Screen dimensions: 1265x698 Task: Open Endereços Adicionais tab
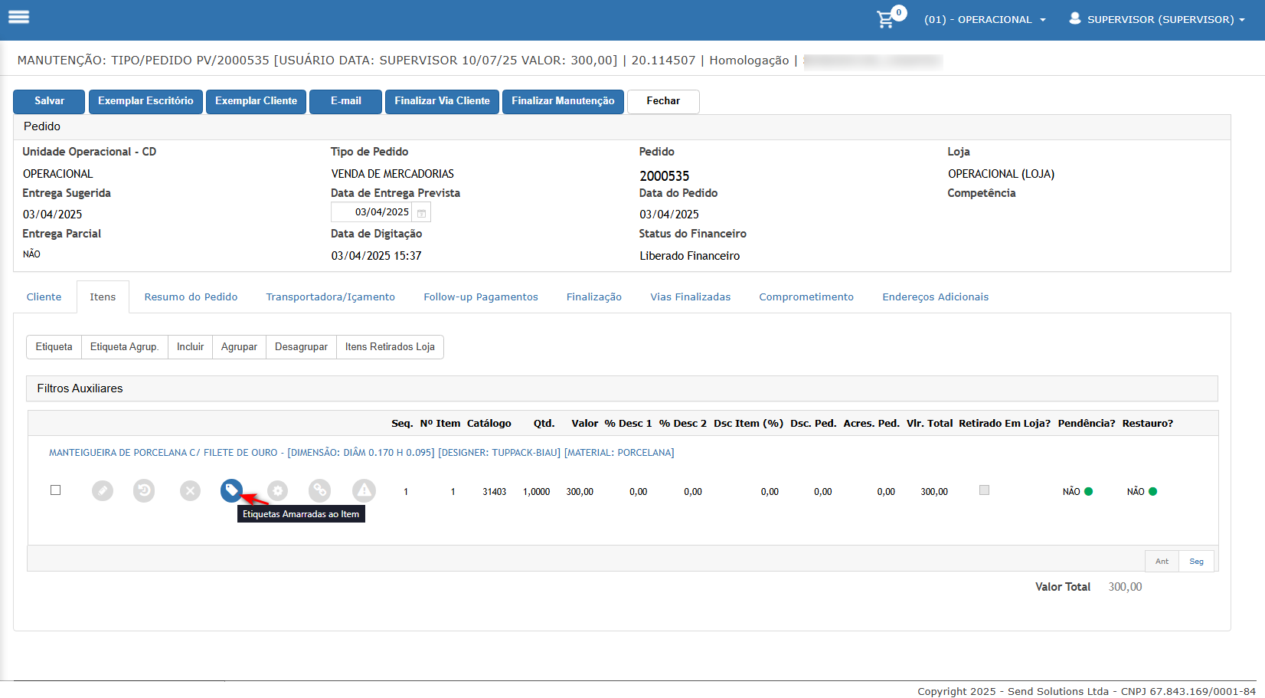click(935, 297)
